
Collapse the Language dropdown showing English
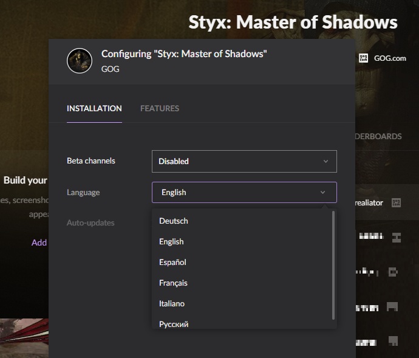[244, 193]
